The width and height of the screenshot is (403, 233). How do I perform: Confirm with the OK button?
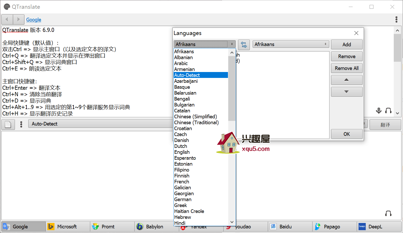click(x=347, y=134)
